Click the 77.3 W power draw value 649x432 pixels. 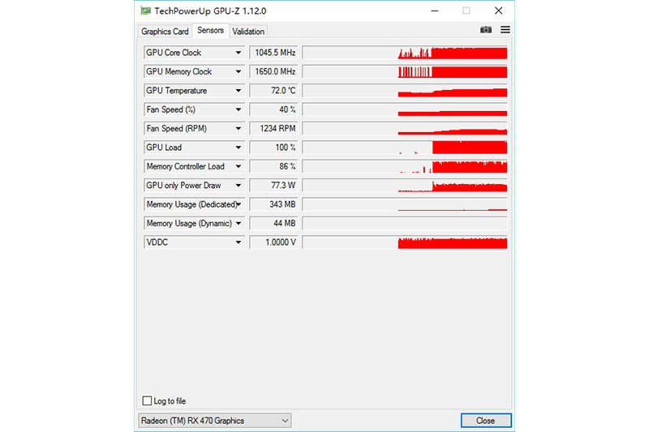click(x=273, y=186)
